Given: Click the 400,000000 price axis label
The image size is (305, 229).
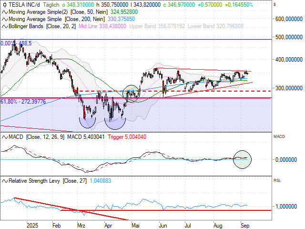Looking at the screenshot, I should 289,60.
